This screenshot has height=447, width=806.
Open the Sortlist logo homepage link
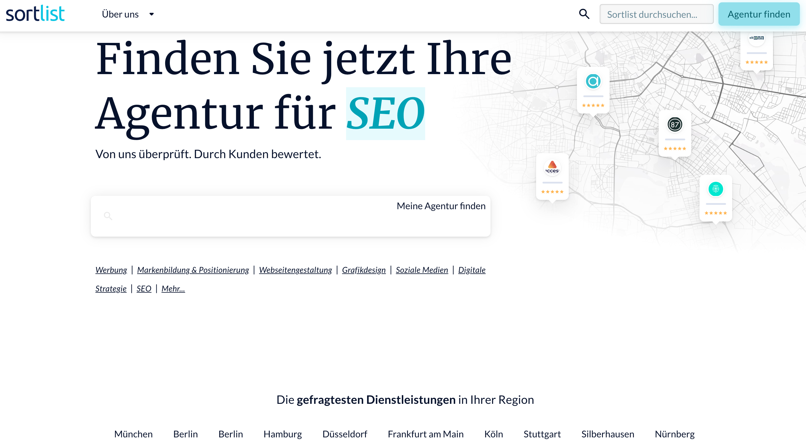[x=35, y=14]
